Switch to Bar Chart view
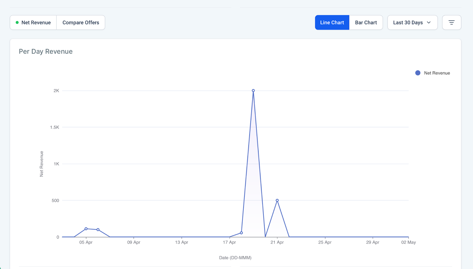This screenshot has width=473, height=269. point(366,22)
